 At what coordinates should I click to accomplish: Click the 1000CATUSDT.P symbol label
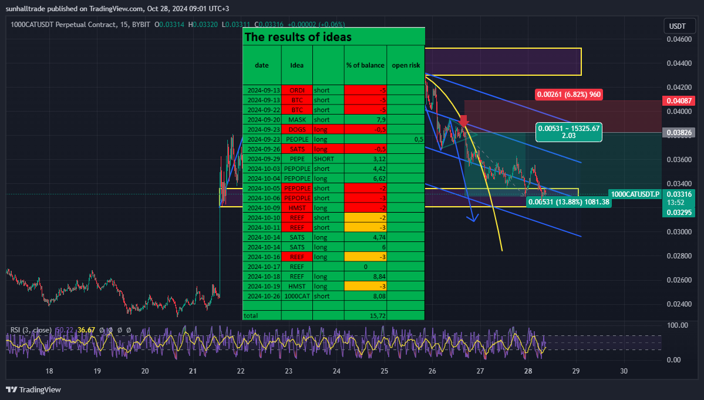635,194
